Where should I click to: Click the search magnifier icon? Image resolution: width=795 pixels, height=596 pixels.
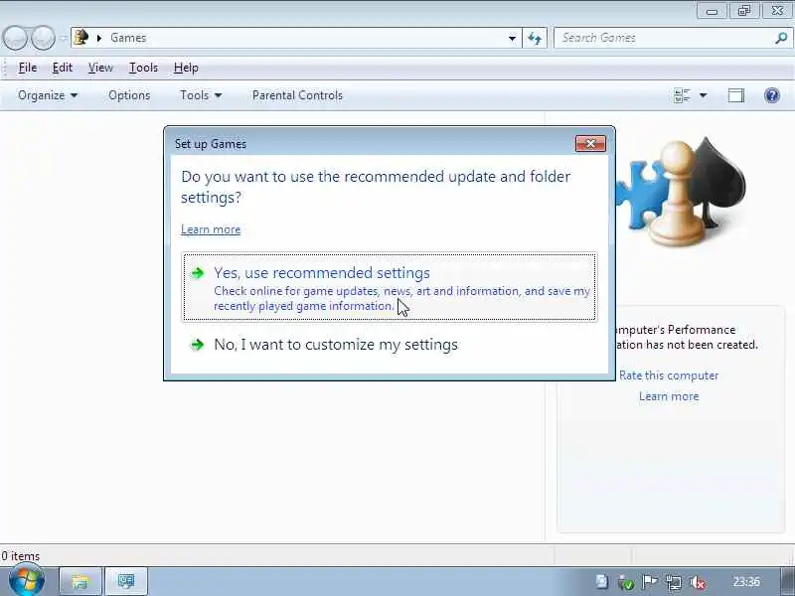pyautogui.click(x=781, y=38)
